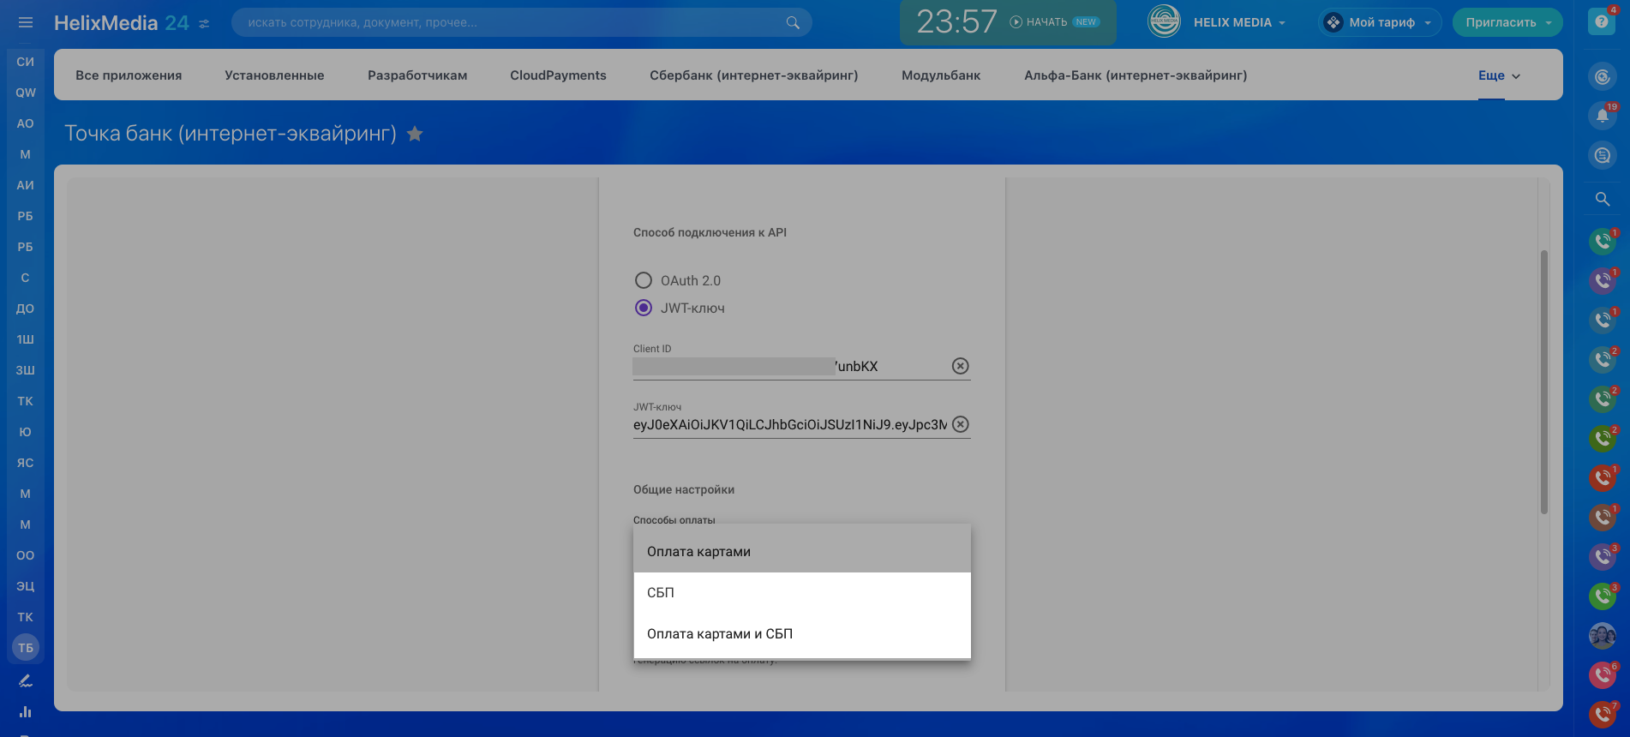The height and width of the screenshot is (737, 1630).
Task: Select the OAuth 2.0 radio button
Action: [x=644, y=280]
